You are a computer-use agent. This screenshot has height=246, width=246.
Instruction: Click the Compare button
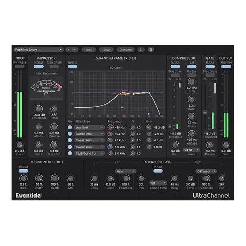(x=126, y=50)
